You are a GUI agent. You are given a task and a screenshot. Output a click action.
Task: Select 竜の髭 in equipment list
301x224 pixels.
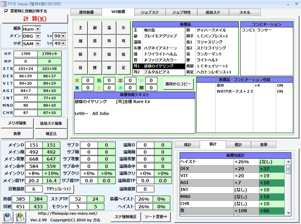(x=159, y=30)
